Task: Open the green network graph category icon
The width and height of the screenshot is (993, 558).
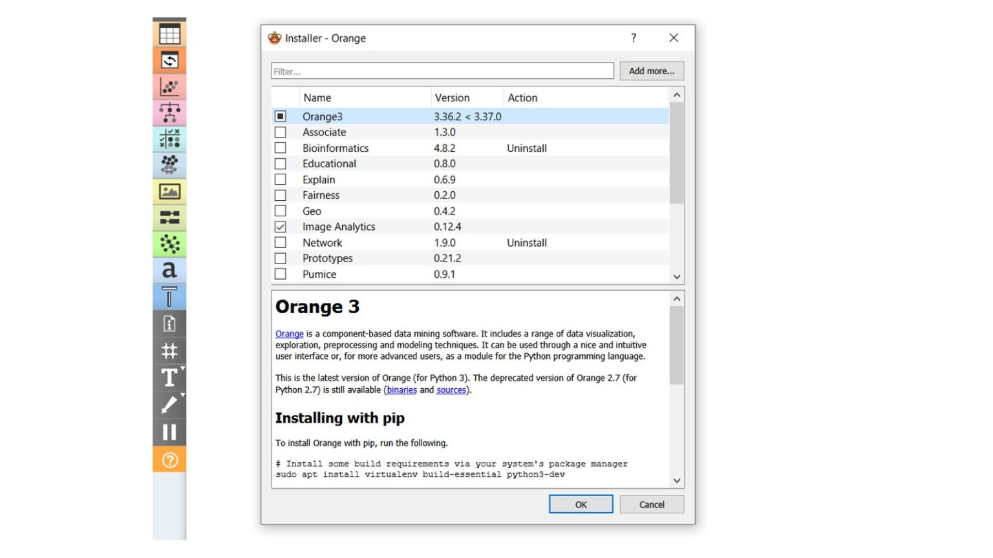Action: (169, 244)
